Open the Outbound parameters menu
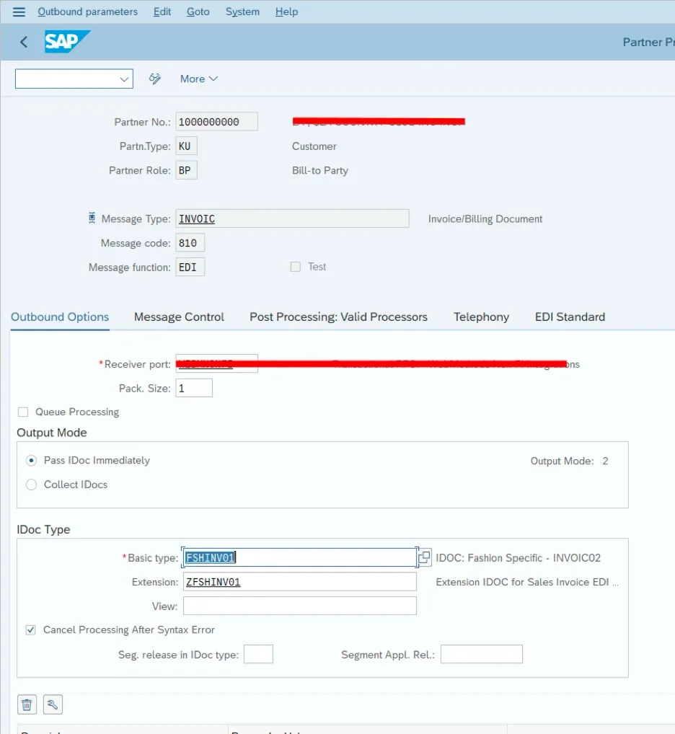This screenshot has width=675, height=734. coord(87,12)
